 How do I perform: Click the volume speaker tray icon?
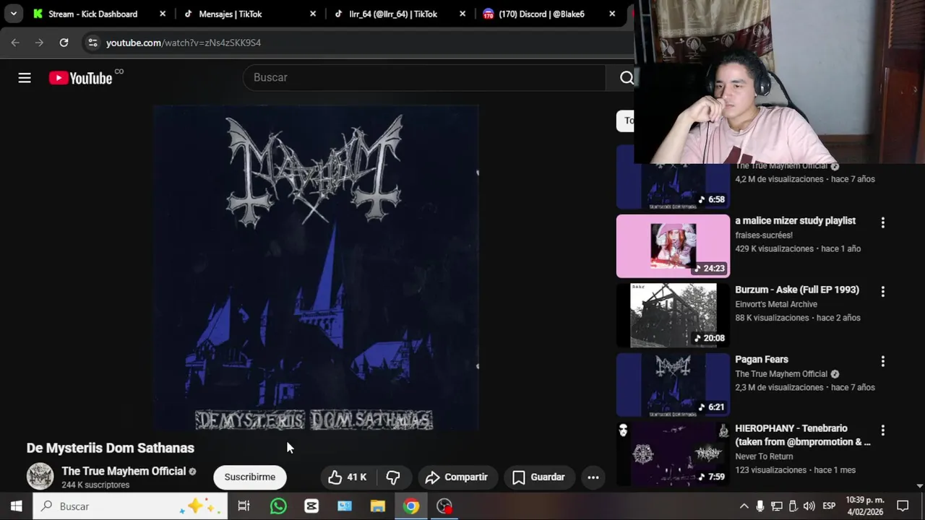click(x=809, y=506)
